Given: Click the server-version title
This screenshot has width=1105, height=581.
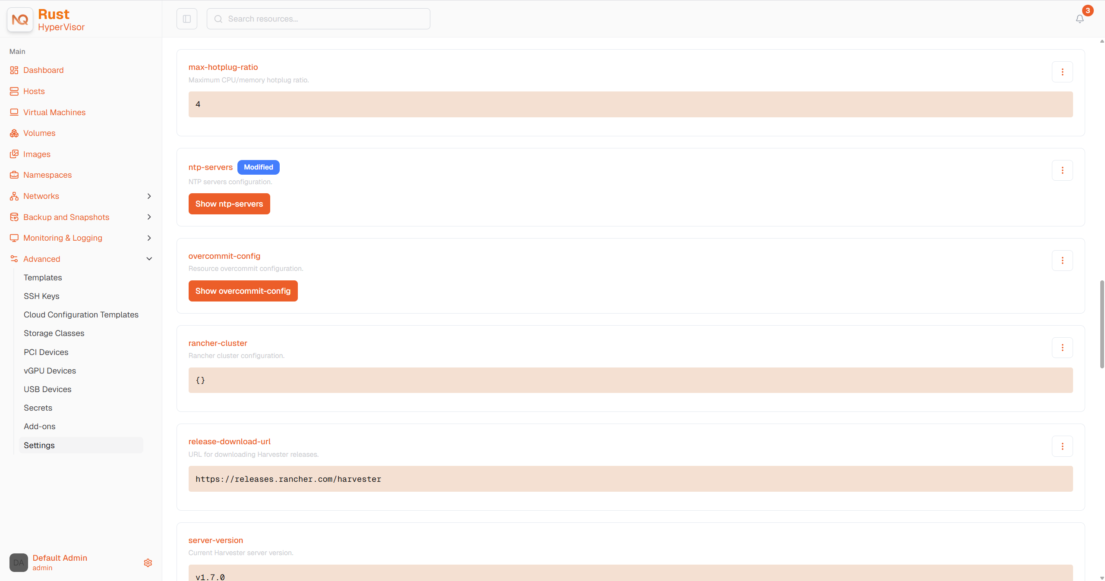Looking at the screenshot, I should coord(216,540).
